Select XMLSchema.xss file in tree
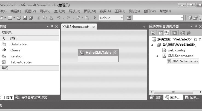202x111 pixels. click(185, 61)
